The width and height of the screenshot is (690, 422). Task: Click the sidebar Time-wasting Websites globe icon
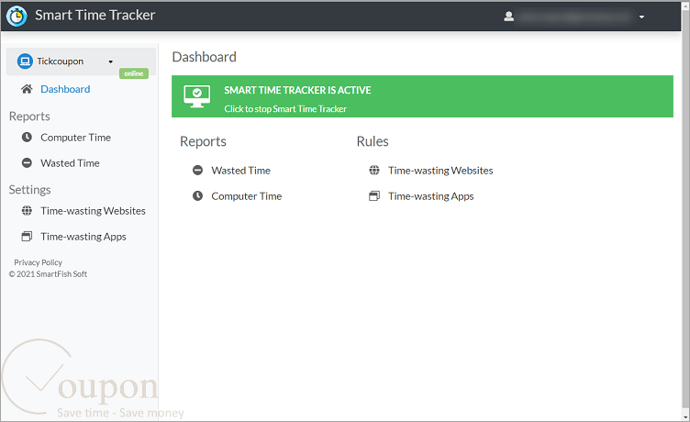(27, 211)
